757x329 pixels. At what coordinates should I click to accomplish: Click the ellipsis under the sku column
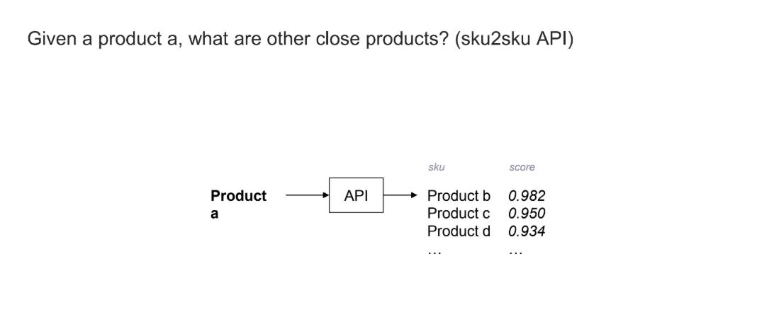click(434, 253)
